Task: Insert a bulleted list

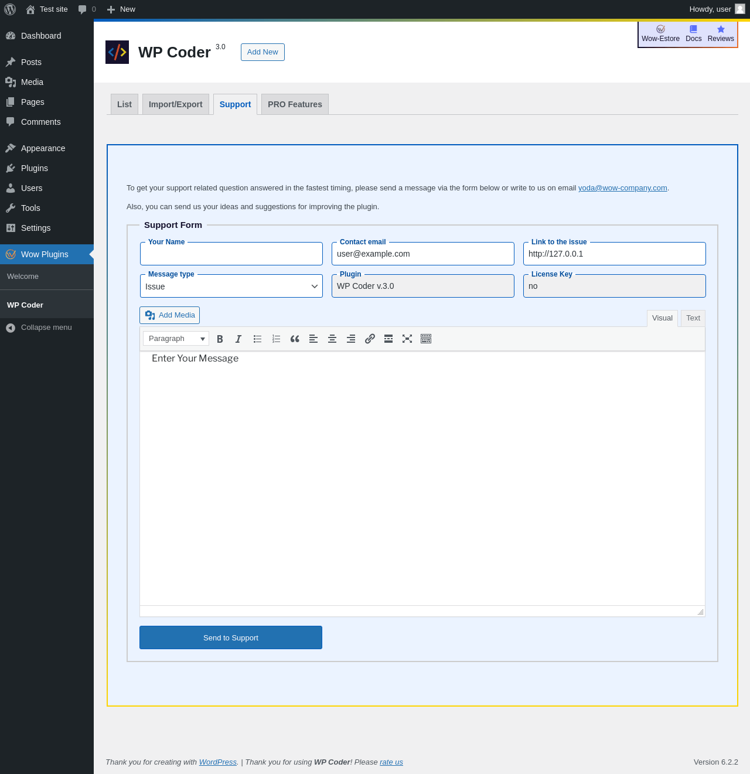Action: pyautogui.click(x=257, y=339)
